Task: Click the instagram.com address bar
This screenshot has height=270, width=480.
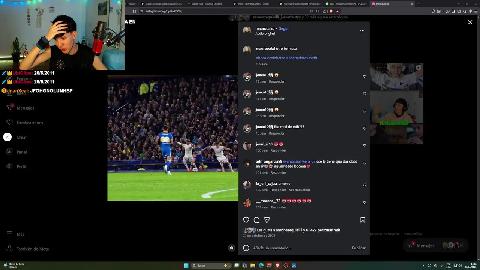Action: point(225,11)
